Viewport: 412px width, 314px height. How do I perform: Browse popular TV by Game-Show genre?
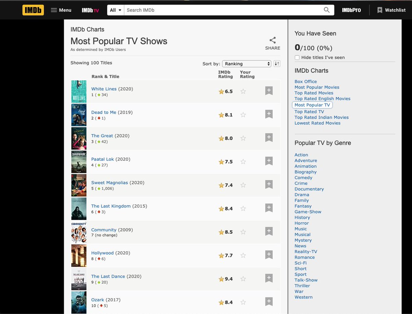pos(308,212)
